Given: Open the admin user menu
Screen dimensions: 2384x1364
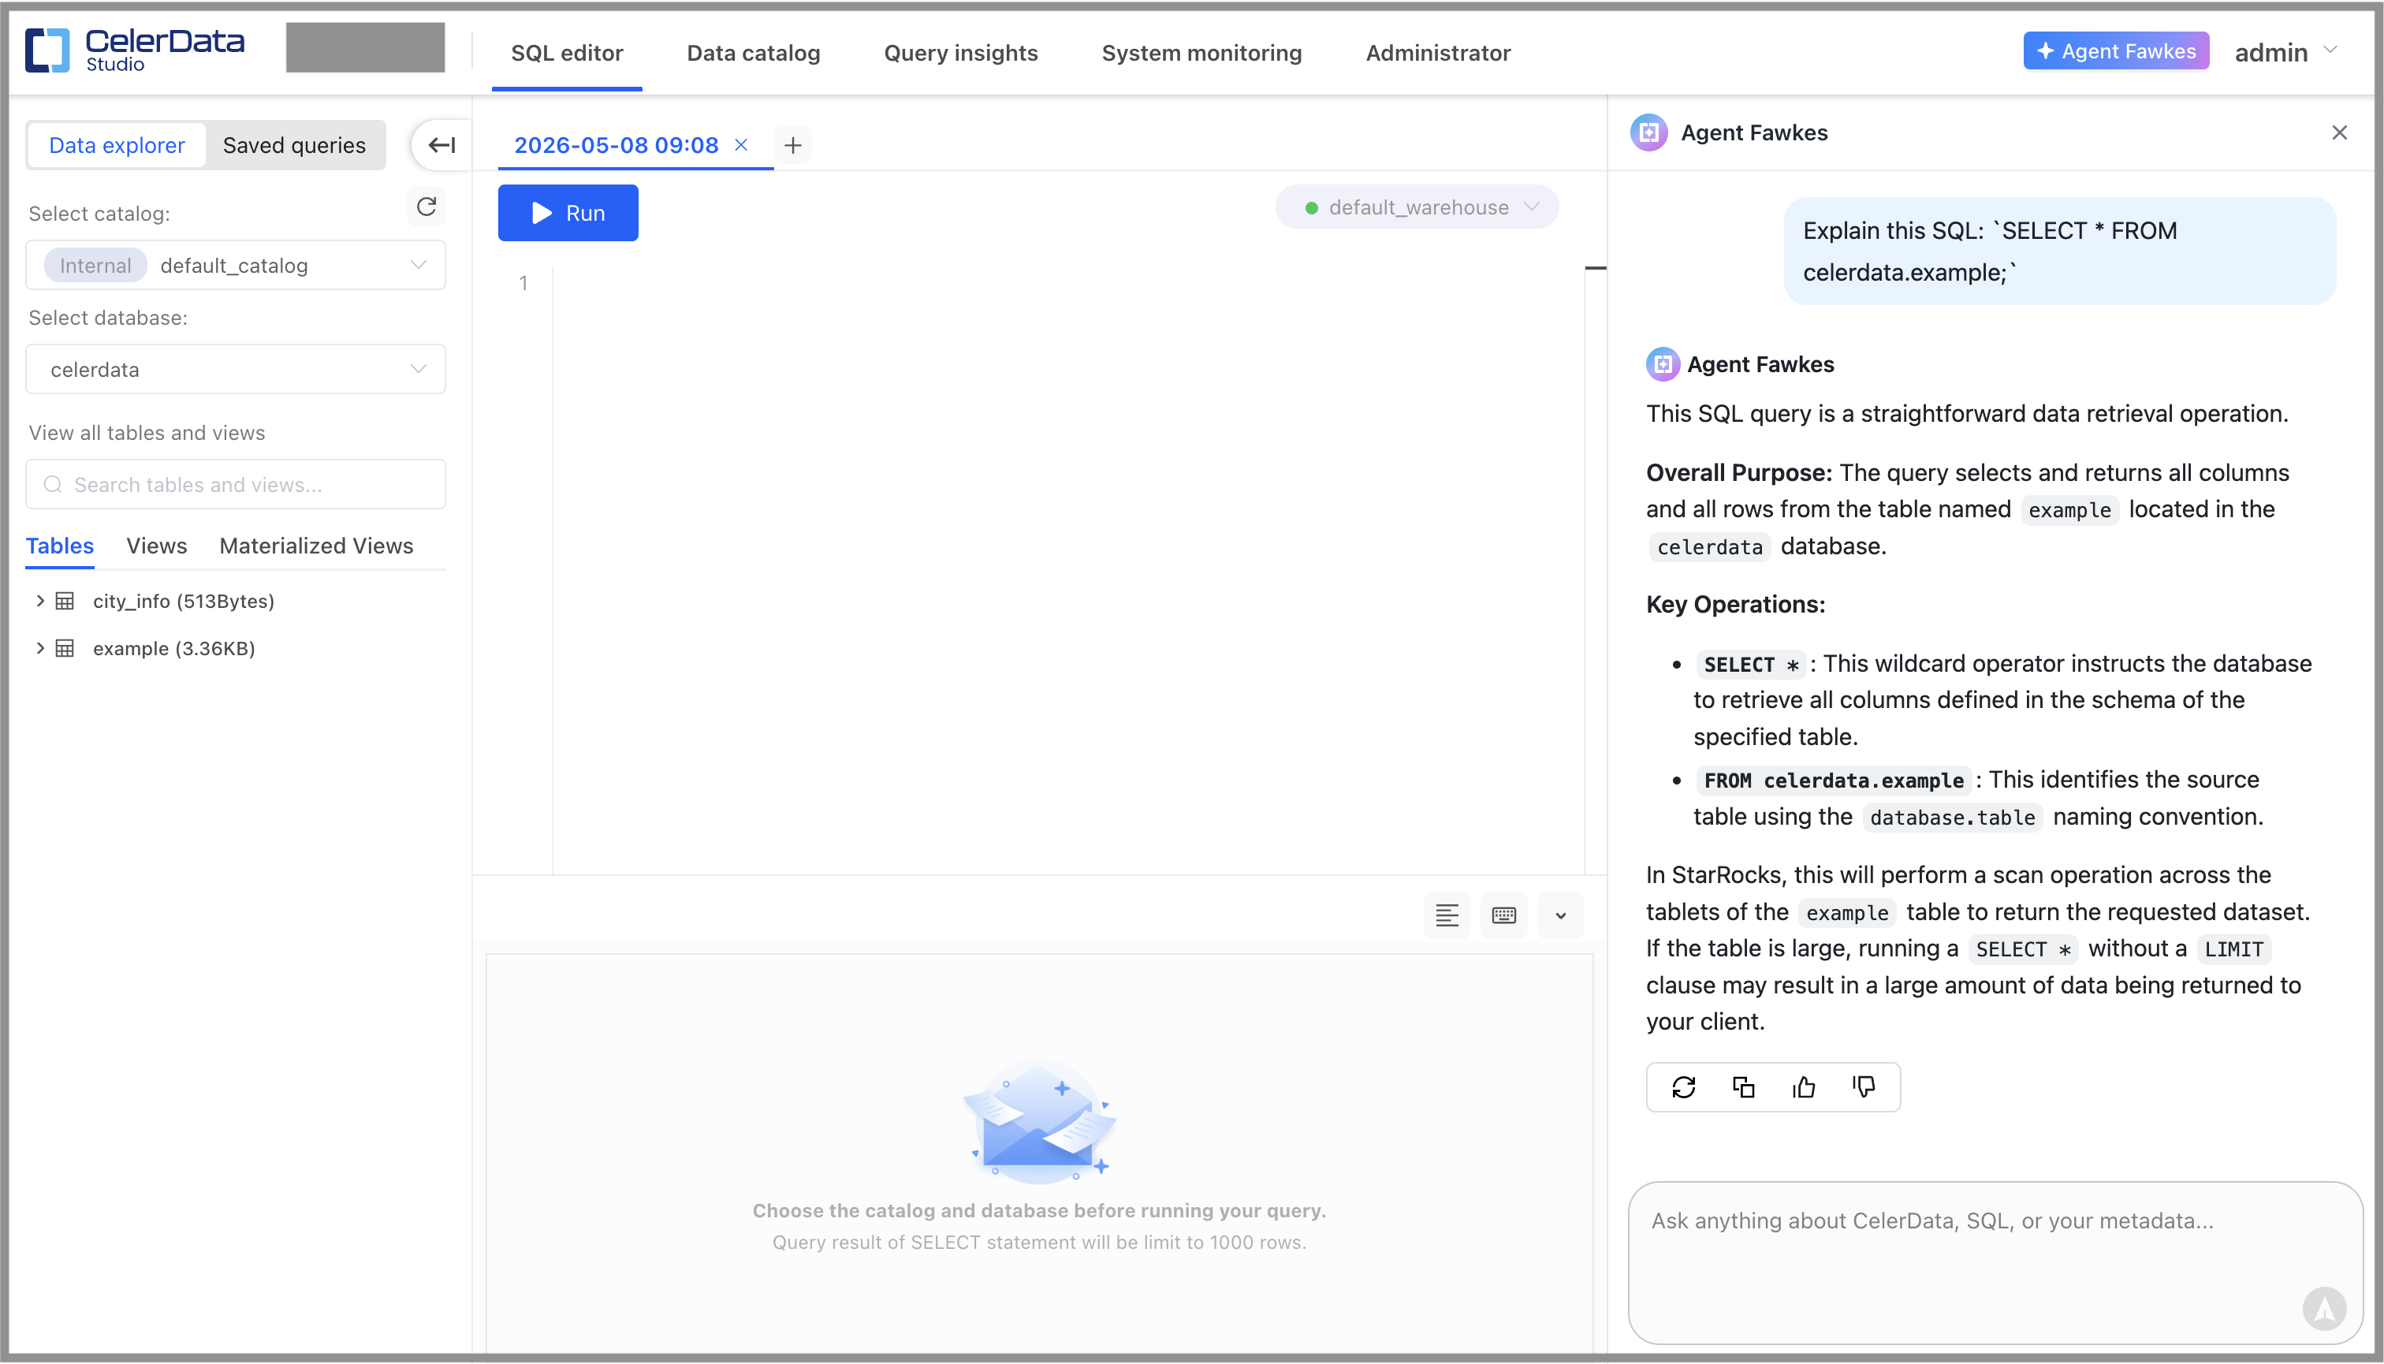Looking at the screenshot, I should 2286,53.
